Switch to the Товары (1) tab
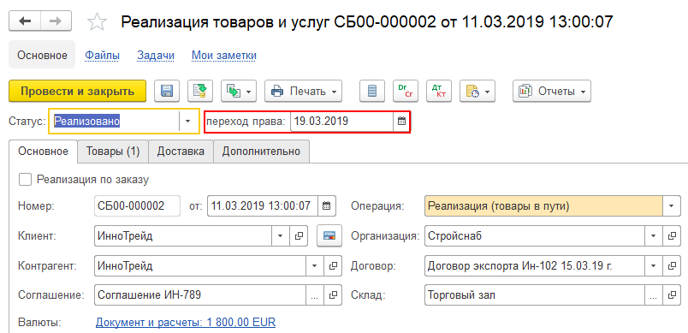The width and height of the screenshot is (688, 333). pos(113,152)
